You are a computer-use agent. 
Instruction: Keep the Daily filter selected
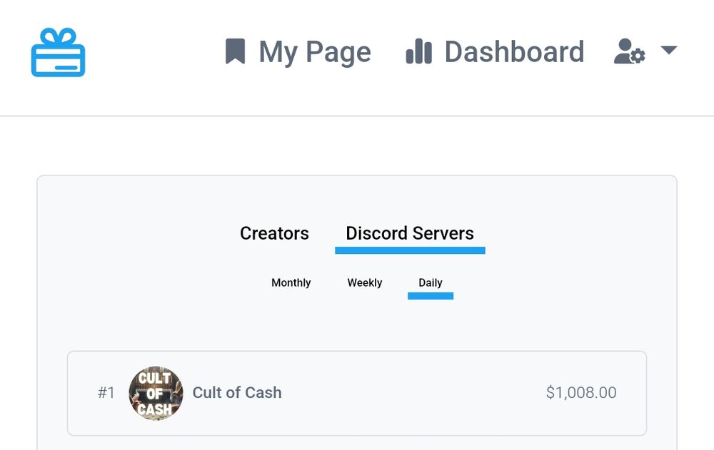[x=430, y=282]
